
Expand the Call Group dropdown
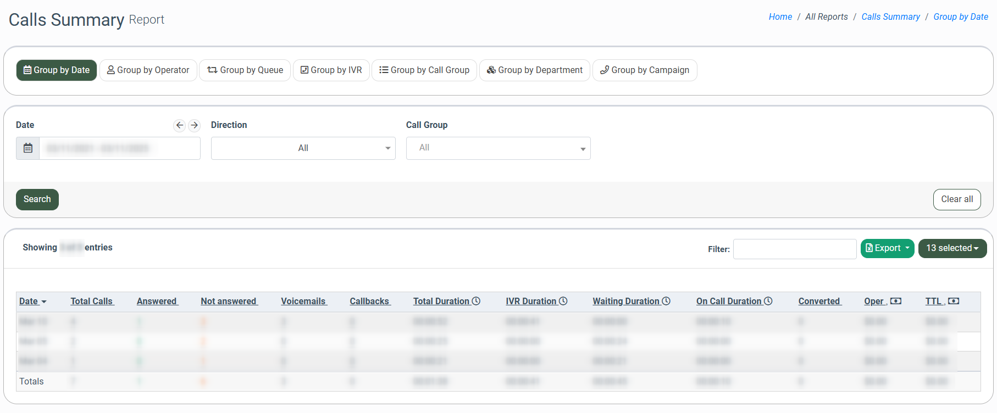point(498,148)
